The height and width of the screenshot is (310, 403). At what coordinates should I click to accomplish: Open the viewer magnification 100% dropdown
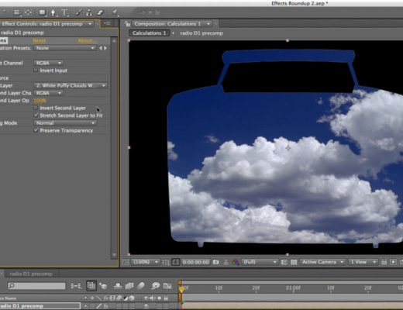click(145, 262)
